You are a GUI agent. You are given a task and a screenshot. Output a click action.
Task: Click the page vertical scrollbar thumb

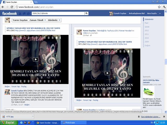[x=166, y=62]
